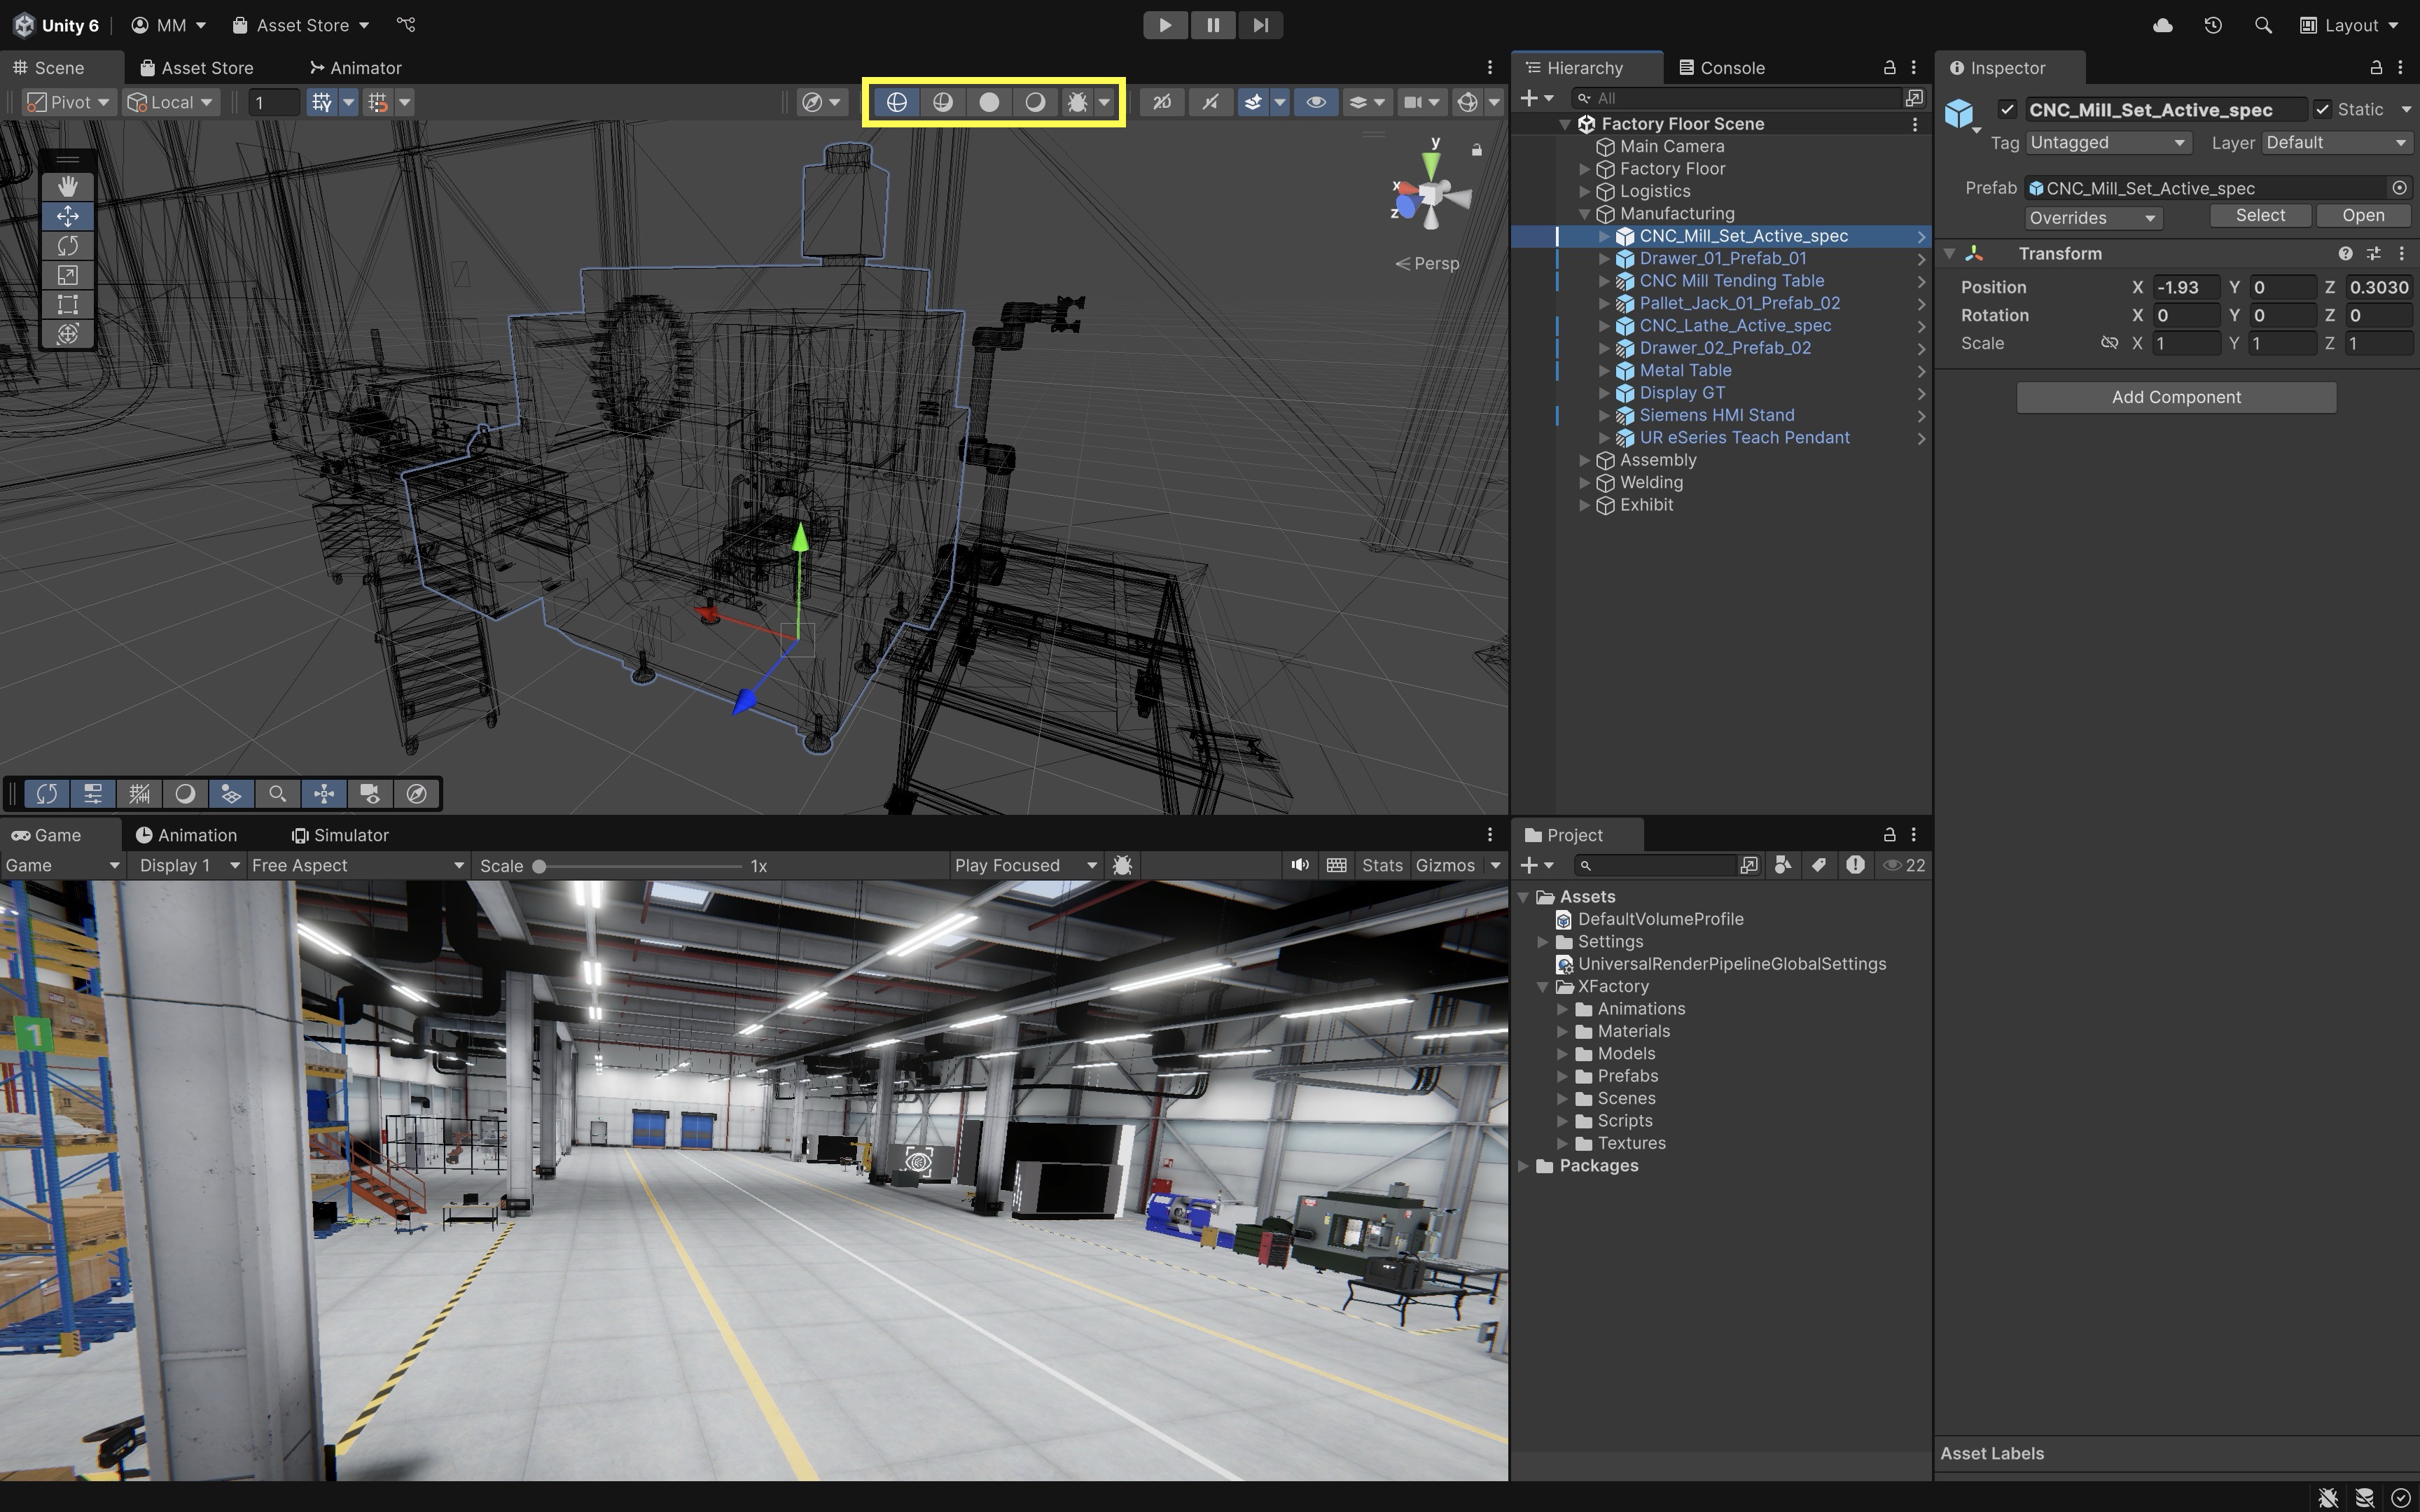Select the Hand view tool
Screen dimensions: 2420x1512
[67, 187]
